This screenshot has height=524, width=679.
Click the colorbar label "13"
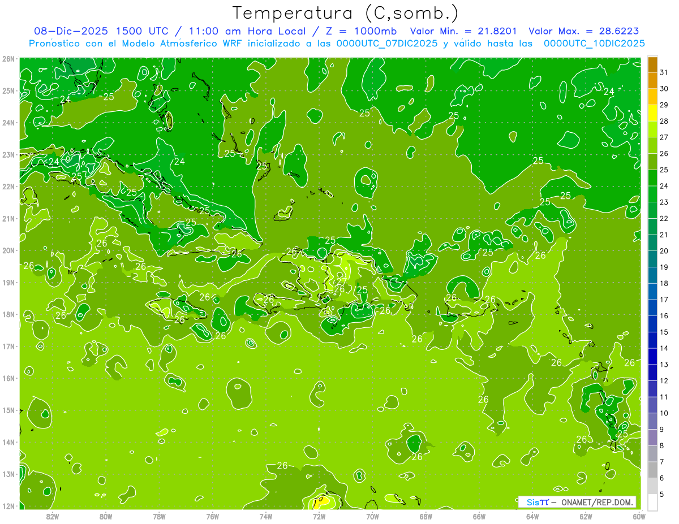(664, 365)
